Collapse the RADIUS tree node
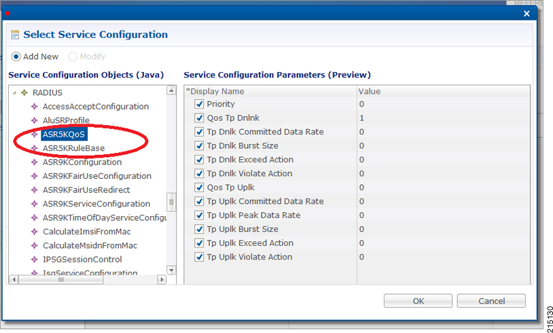 point(14,93)
